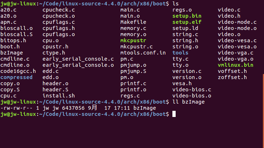Click the compressed directory name

[16, 77]
